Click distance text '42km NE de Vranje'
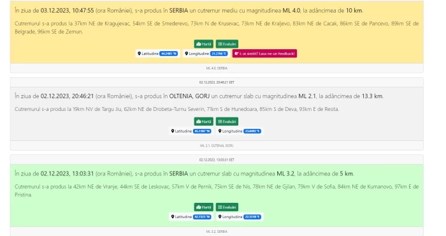Screen dimensions: 446x236 tap(96, 187)
